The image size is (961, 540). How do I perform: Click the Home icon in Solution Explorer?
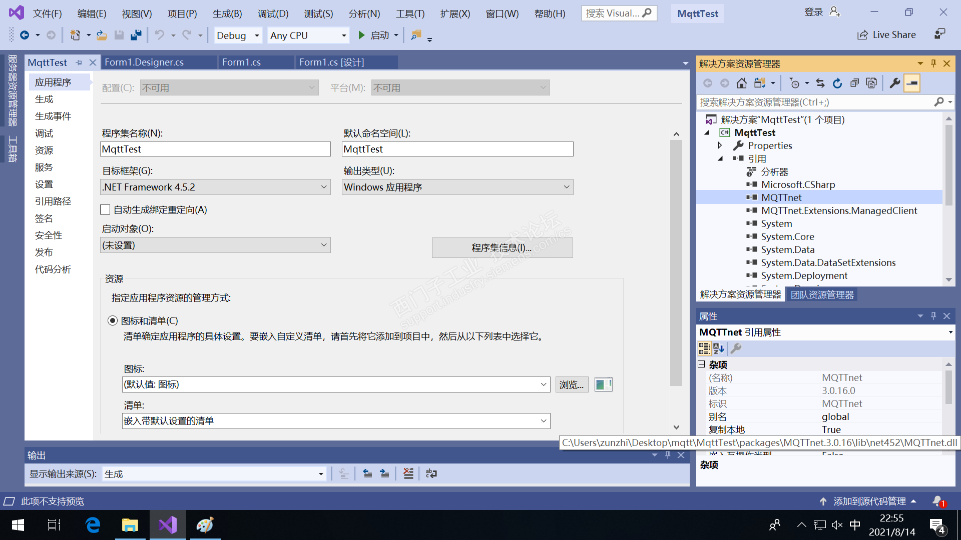pyautogui.click(x=742, y=83)
